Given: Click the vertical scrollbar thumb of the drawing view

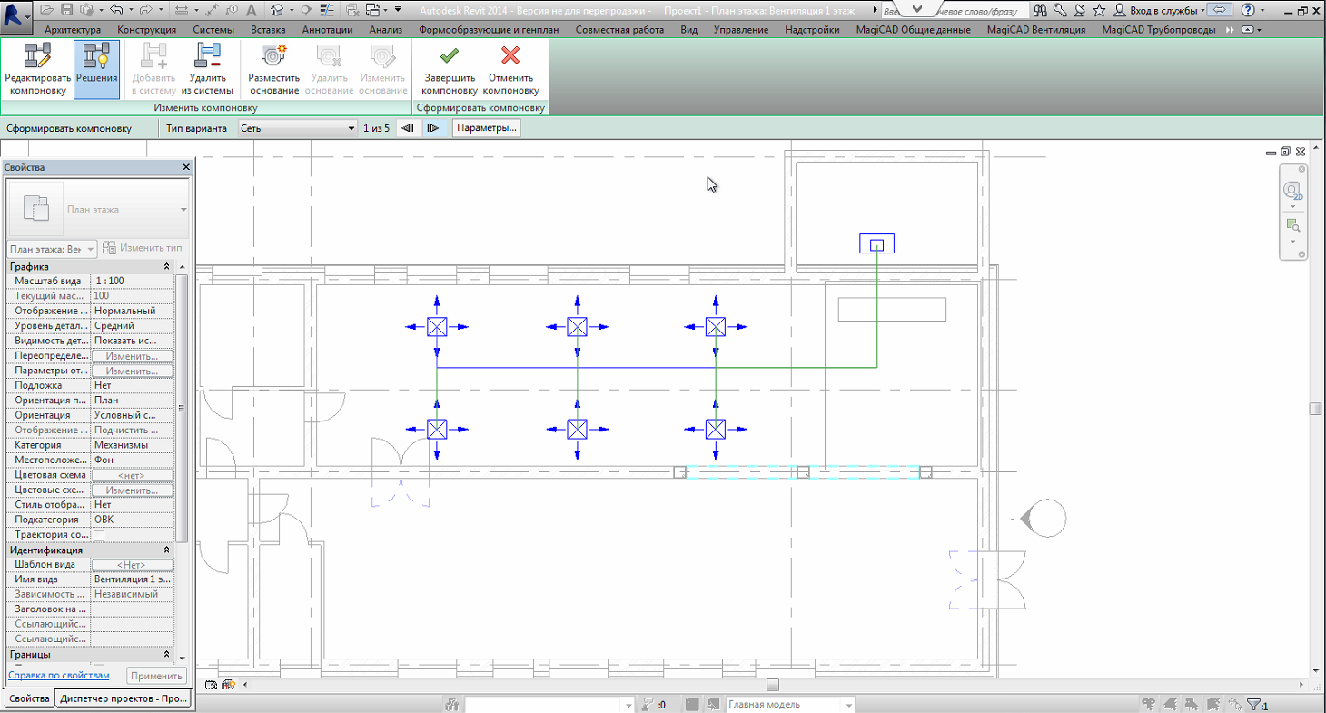Looking at the screenshot, I should click(1315, 409).
